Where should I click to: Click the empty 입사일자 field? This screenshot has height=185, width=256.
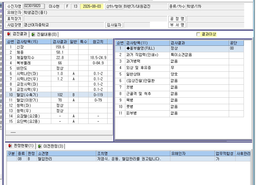[x=137, y=25]
